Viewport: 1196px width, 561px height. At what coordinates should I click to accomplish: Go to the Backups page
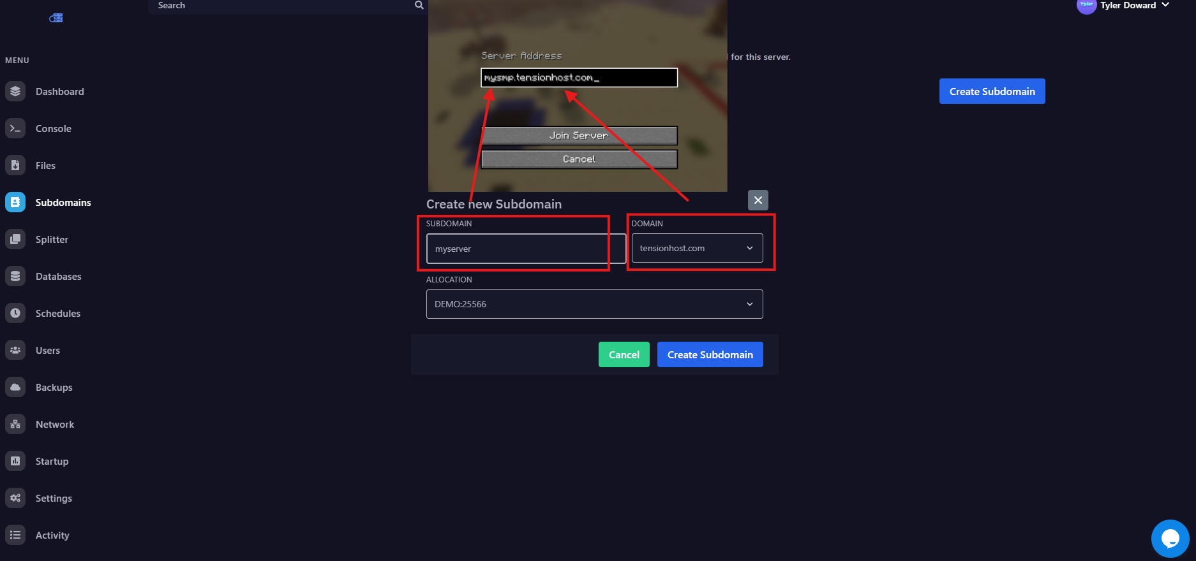click(x=54, y=387)
